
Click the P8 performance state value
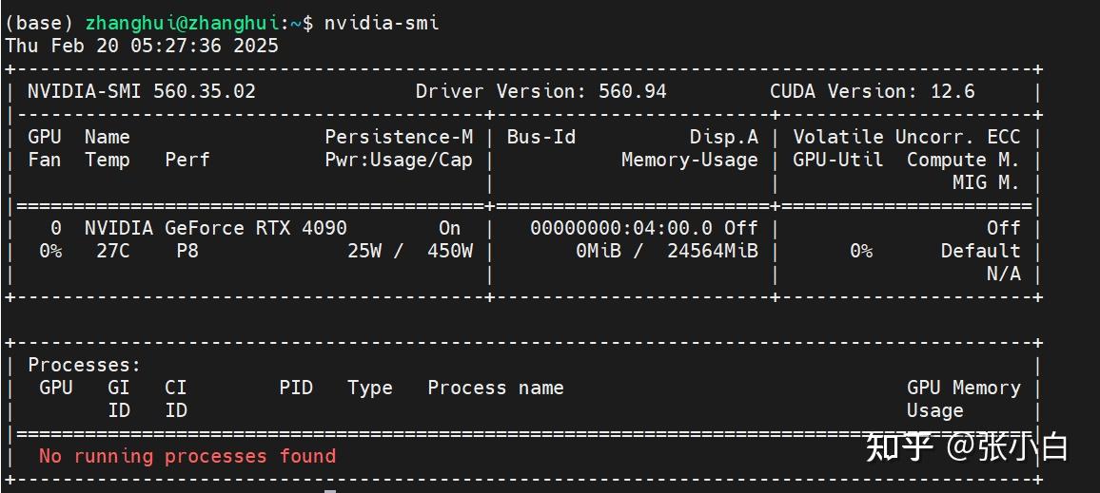(x=187, y=251)
